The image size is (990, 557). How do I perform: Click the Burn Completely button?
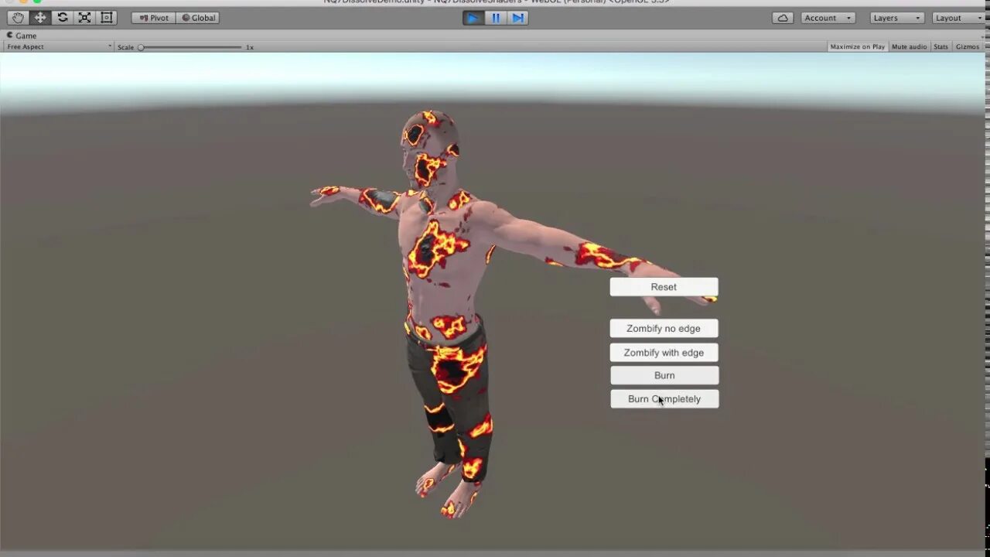664,399
